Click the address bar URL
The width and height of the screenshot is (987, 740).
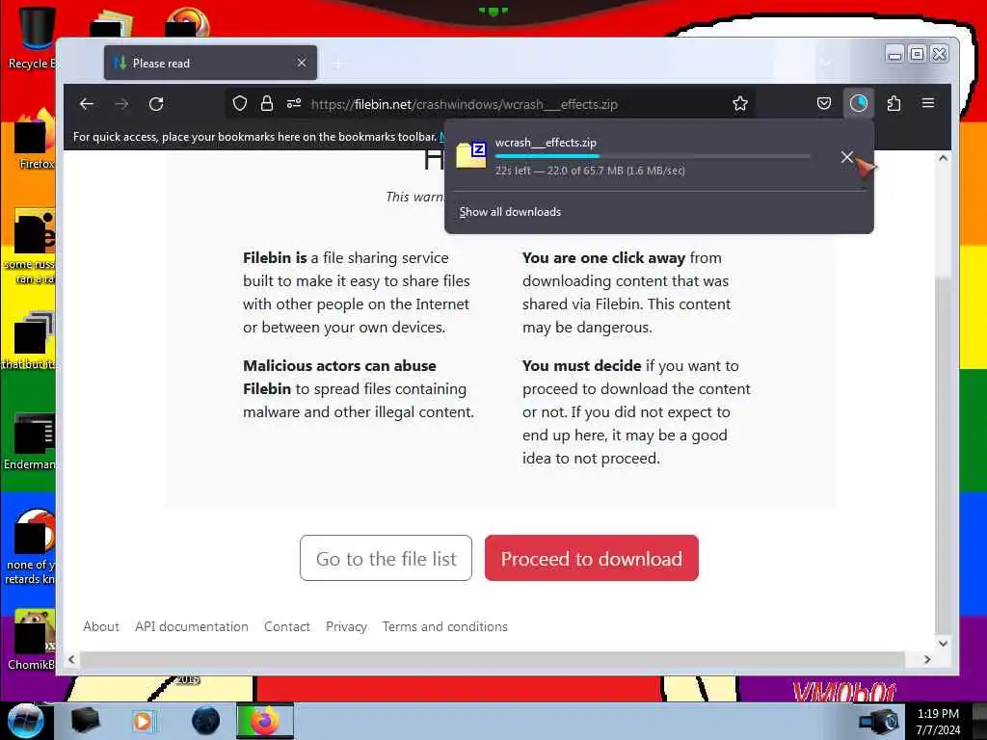pyautogui.click(x=464, y=104)
